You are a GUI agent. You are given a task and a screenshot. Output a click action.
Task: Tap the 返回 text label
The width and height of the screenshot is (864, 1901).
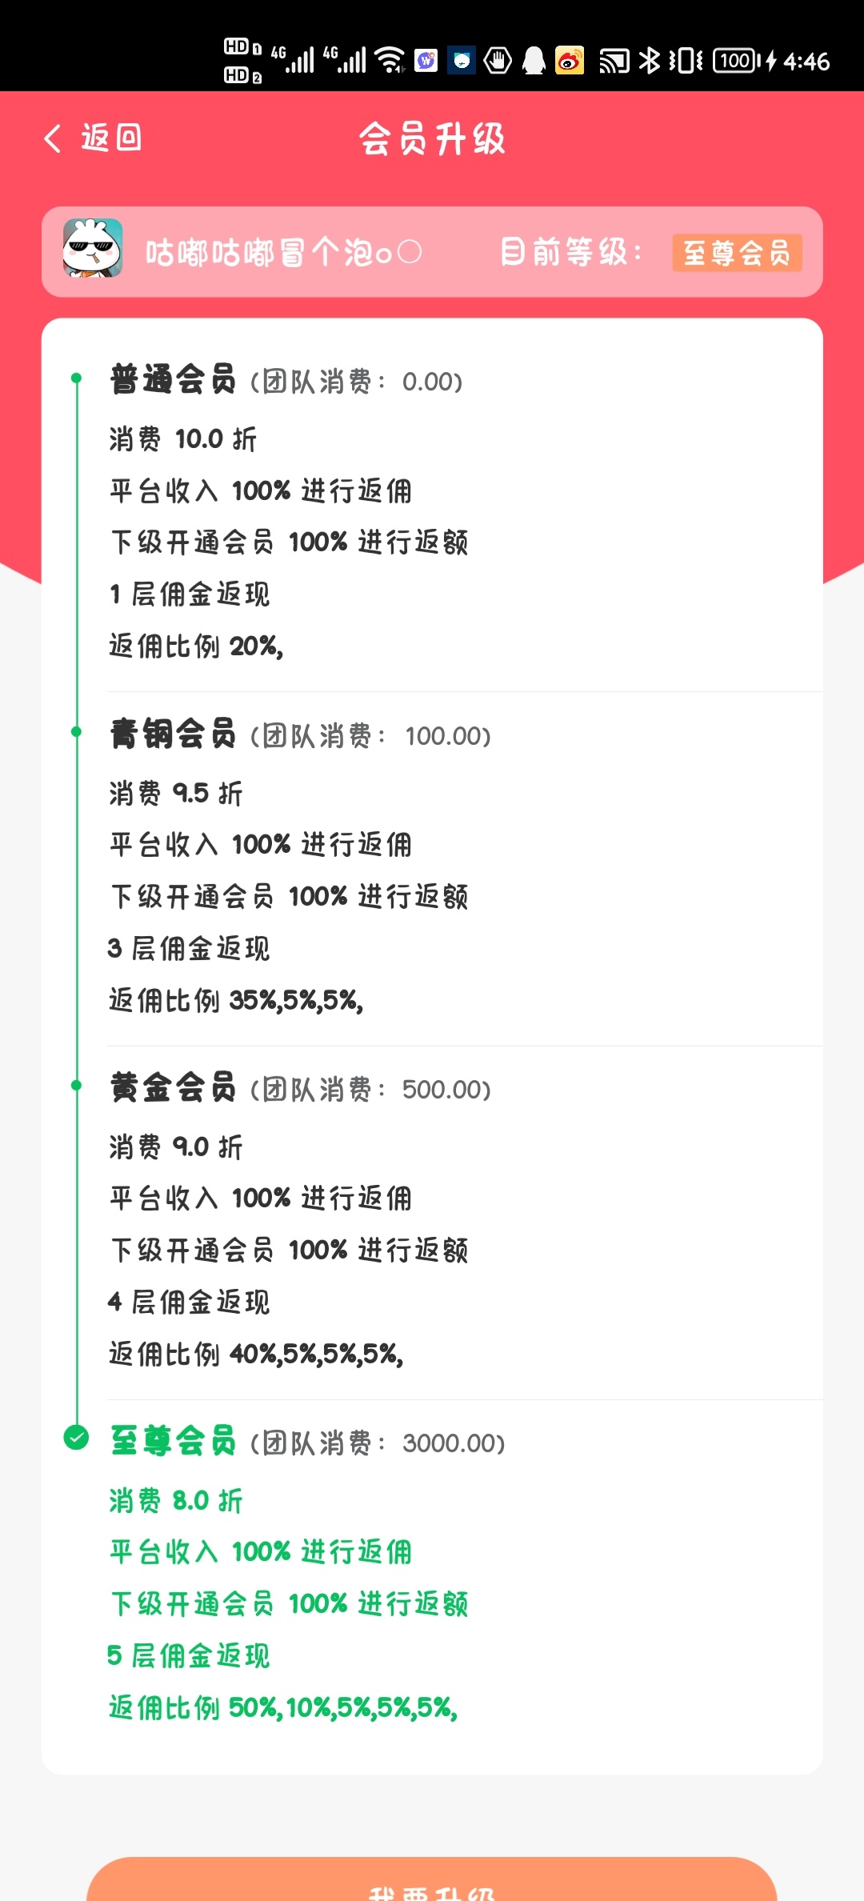coord(111,138)
